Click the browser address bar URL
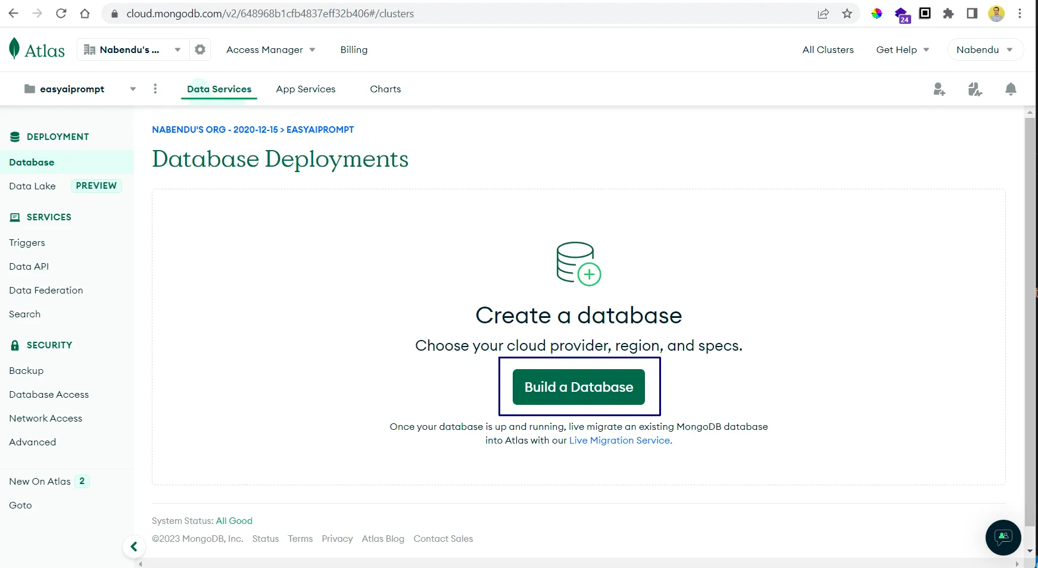Image resolution: width=1038 pixels, height=568 pixels. coord(270,13)
